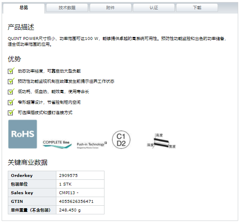The height and width of the screenshot is (223, 239).
Task: Click the RoHS compliance badge
Action: (x=23, y=134)
